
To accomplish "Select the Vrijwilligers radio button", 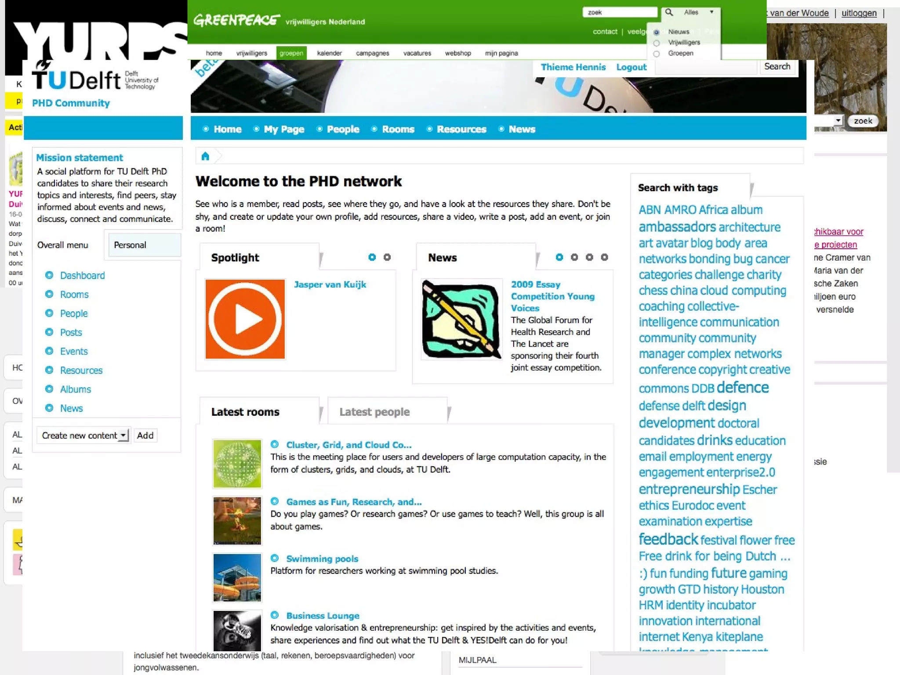I will click(657, 43).
